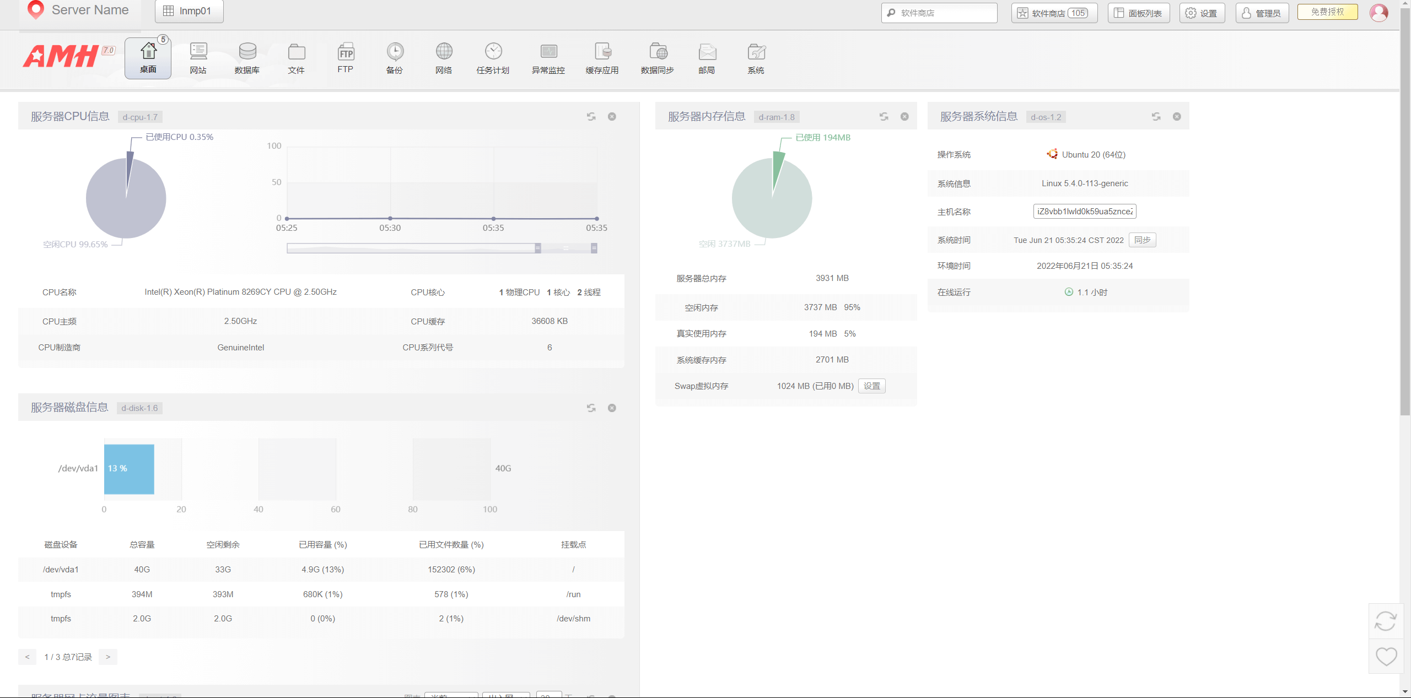Click 设置 button for Swap memory
The image size is (1411, 698).
coord(871,386)
